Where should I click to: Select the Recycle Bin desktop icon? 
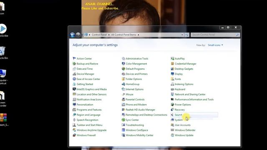[3, 53]
